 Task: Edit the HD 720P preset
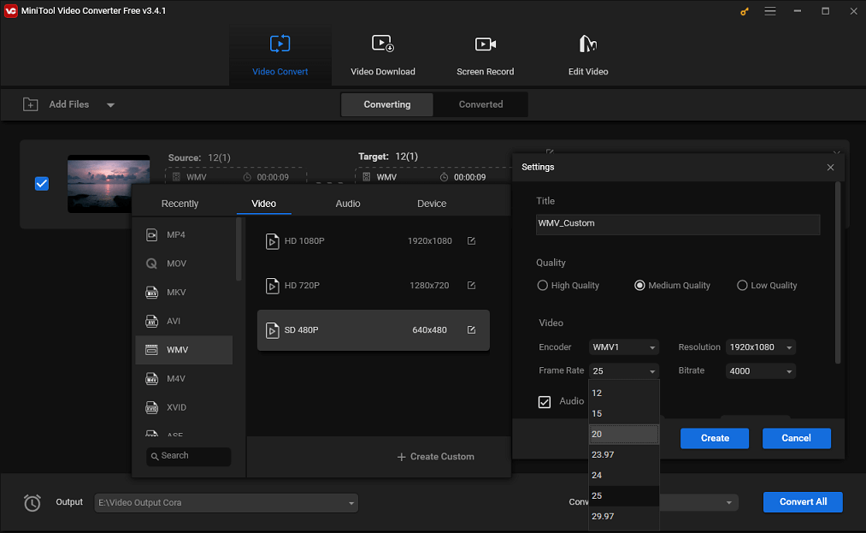pyautogui.click(x=471, y=285)
